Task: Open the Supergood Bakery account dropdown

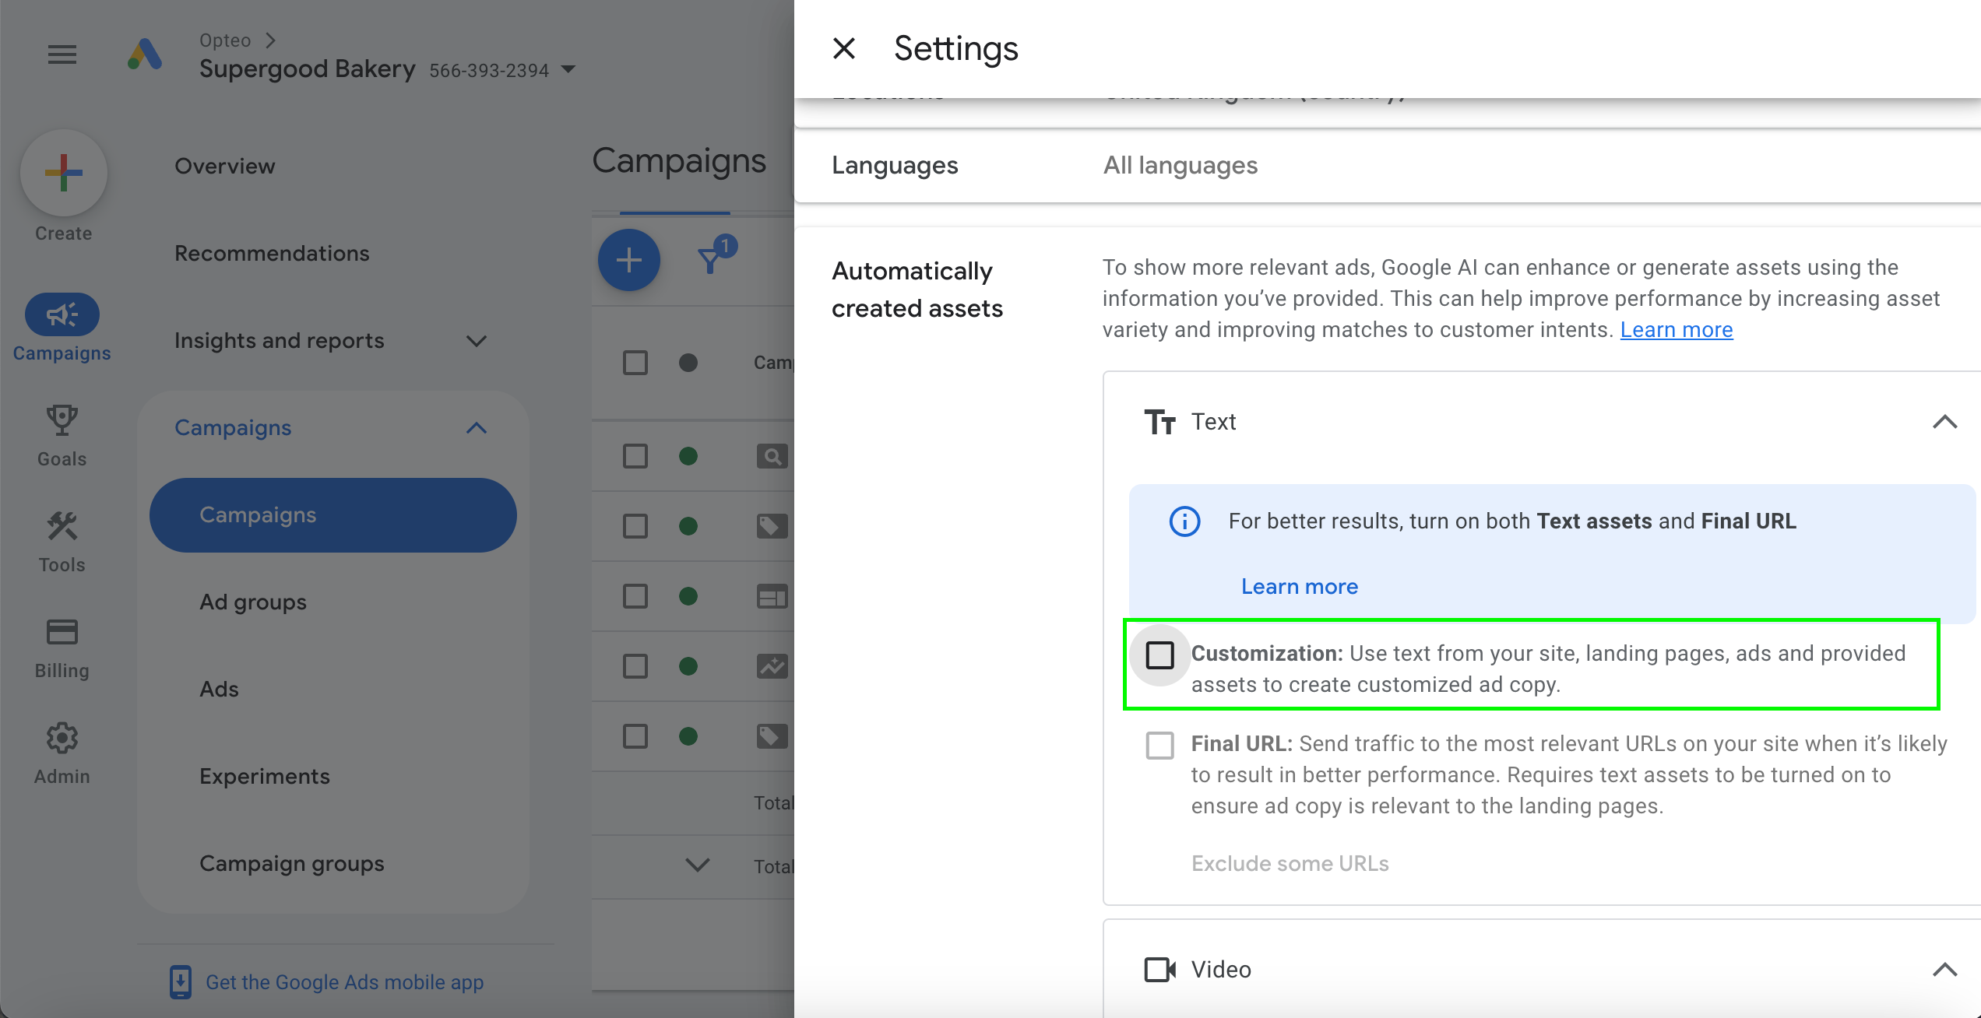Action: (569, 70)
